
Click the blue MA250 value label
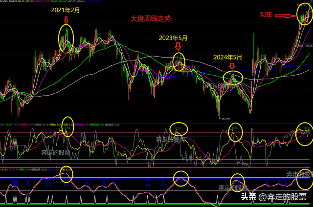[x=94, y=1]
